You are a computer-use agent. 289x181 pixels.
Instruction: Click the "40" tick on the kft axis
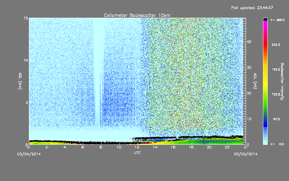[x=249, y=42]
